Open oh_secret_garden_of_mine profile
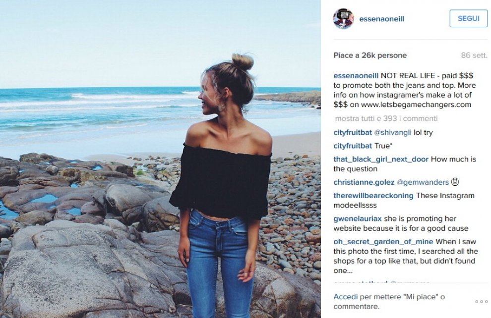Viewport: 491px width, 318px height. coord(383,242)
